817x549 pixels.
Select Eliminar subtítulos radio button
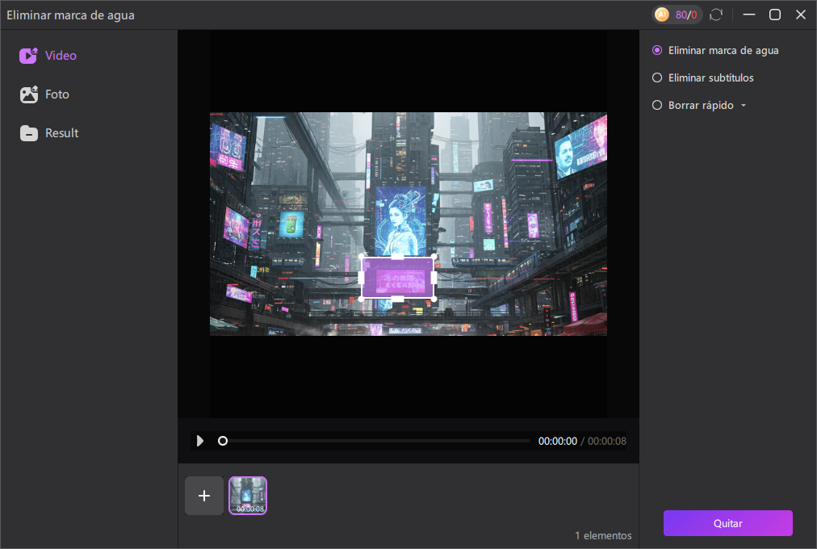[x=657, y=78]
